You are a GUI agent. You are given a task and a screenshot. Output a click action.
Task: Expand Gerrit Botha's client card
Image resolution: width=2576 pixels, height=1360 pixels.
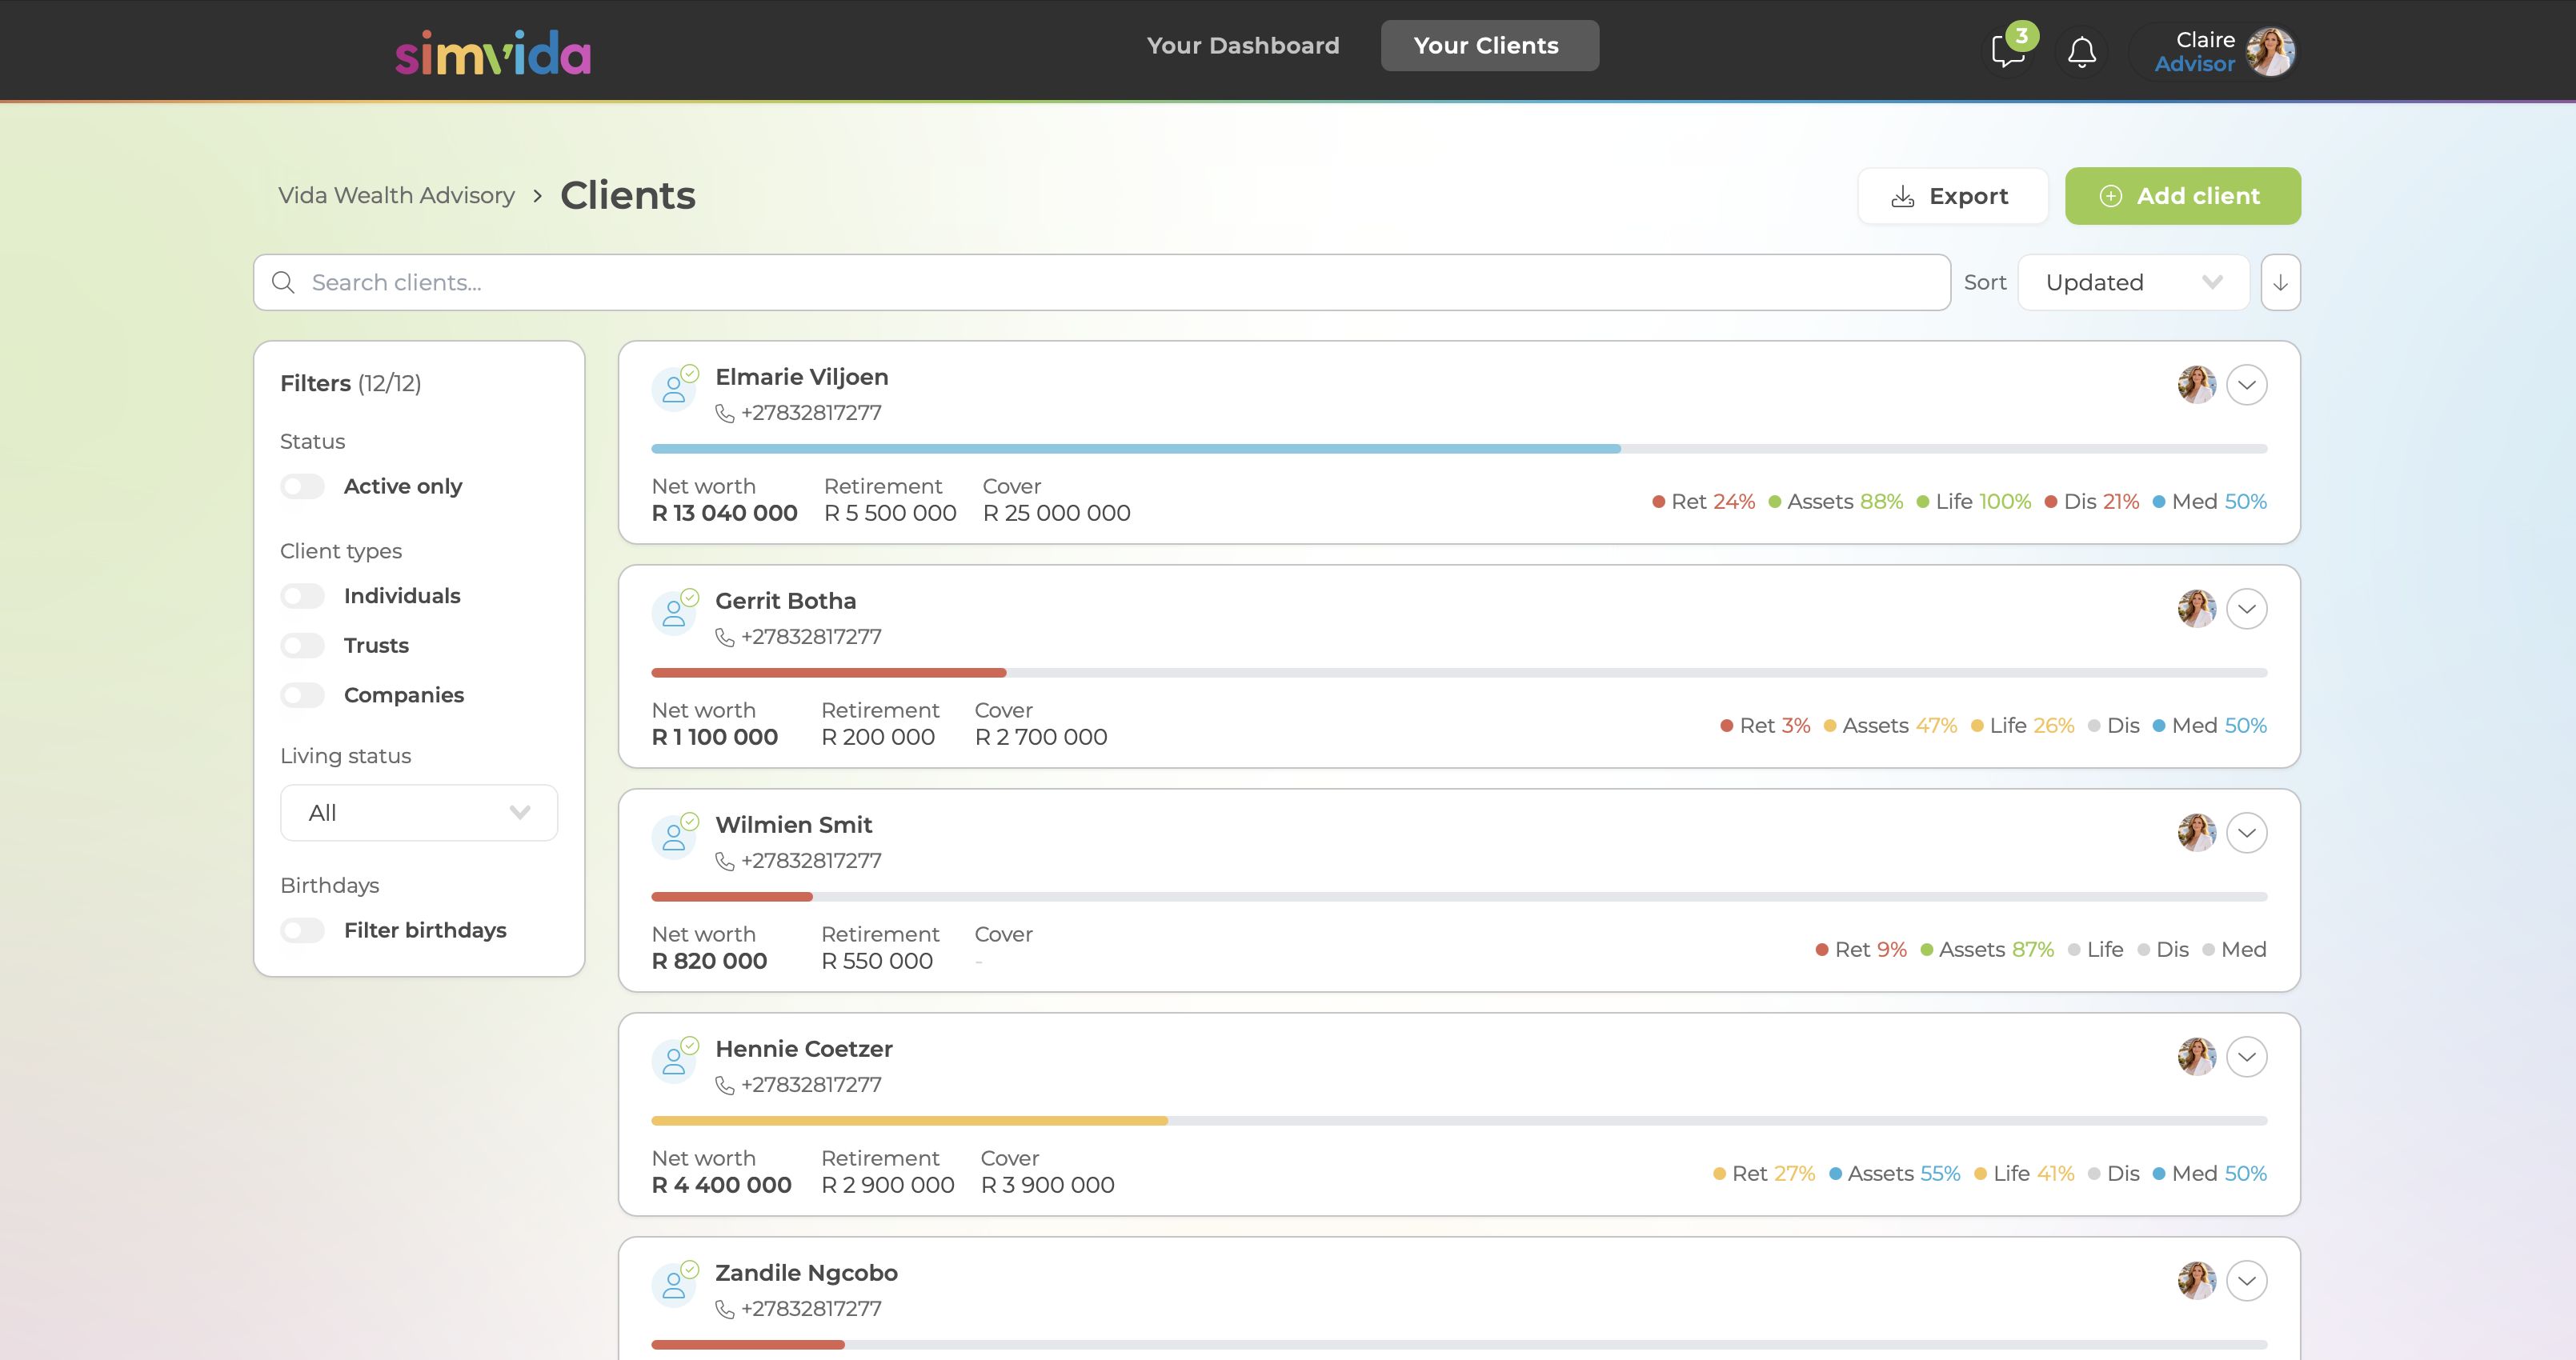(x=2247, y=609)
